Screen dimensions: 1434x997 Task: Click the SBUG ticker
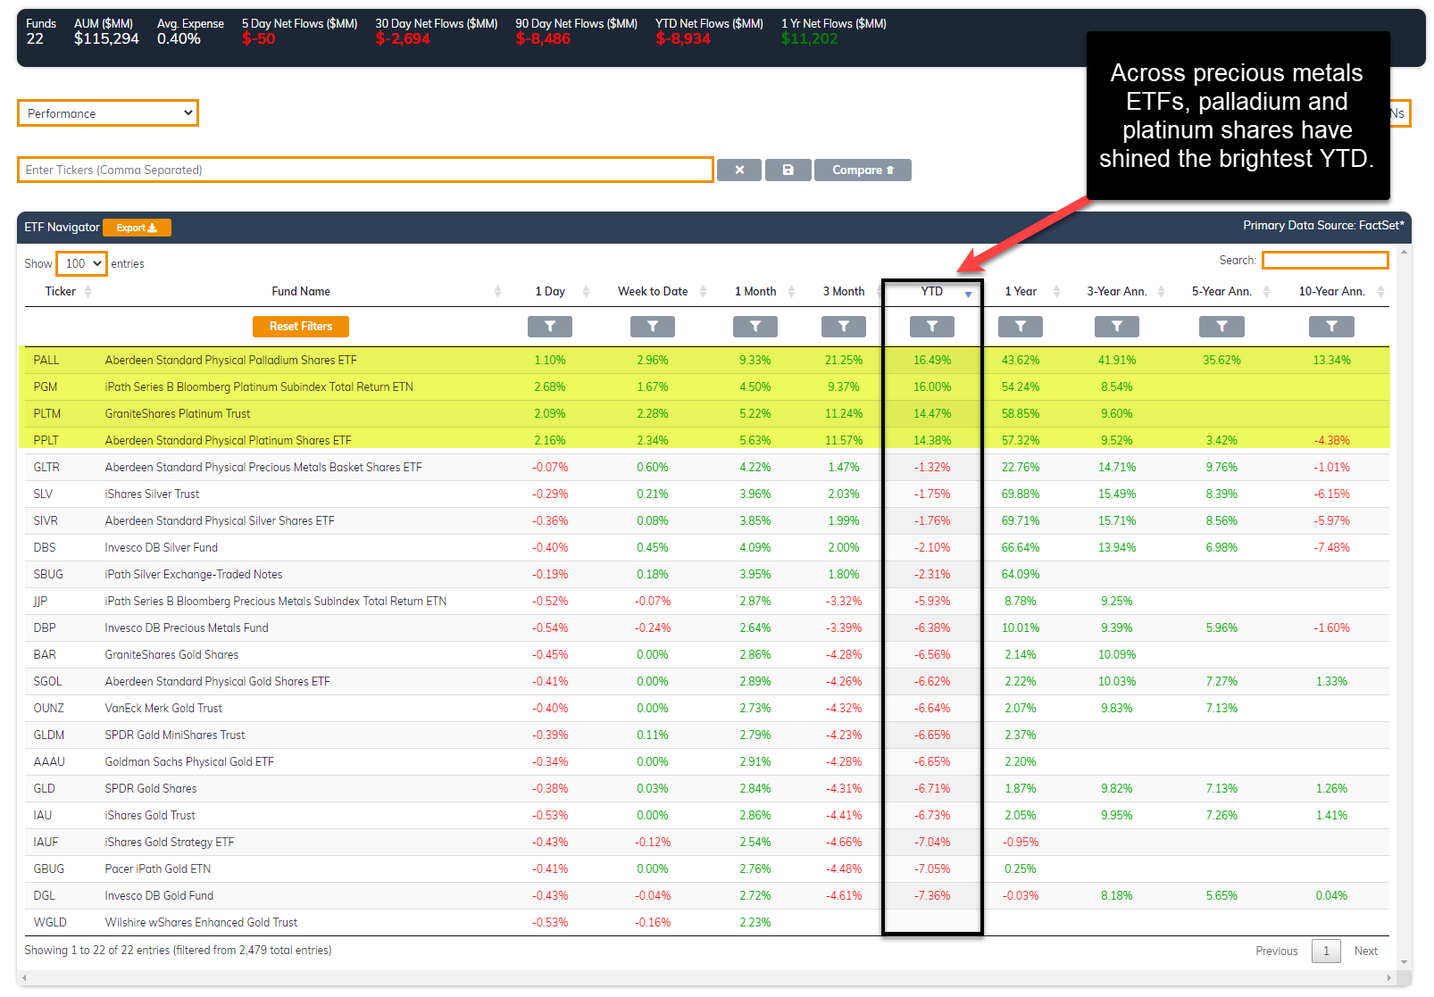coord(48,575)
